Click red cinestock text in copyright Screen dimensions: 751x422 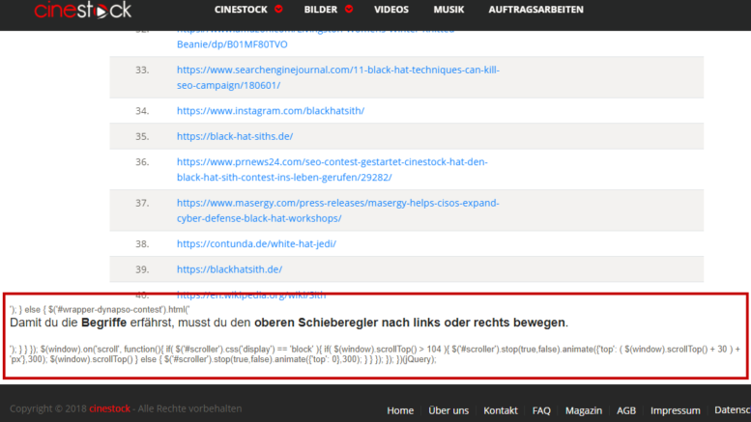109,408
